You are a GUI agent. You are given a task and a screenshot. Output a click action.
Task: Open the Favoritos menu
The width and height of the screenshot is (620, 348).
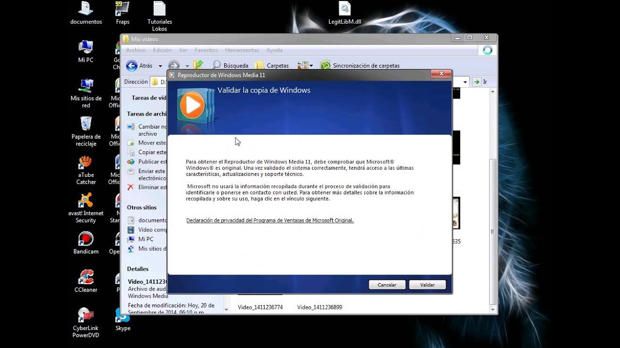click(x=206, y=50)
